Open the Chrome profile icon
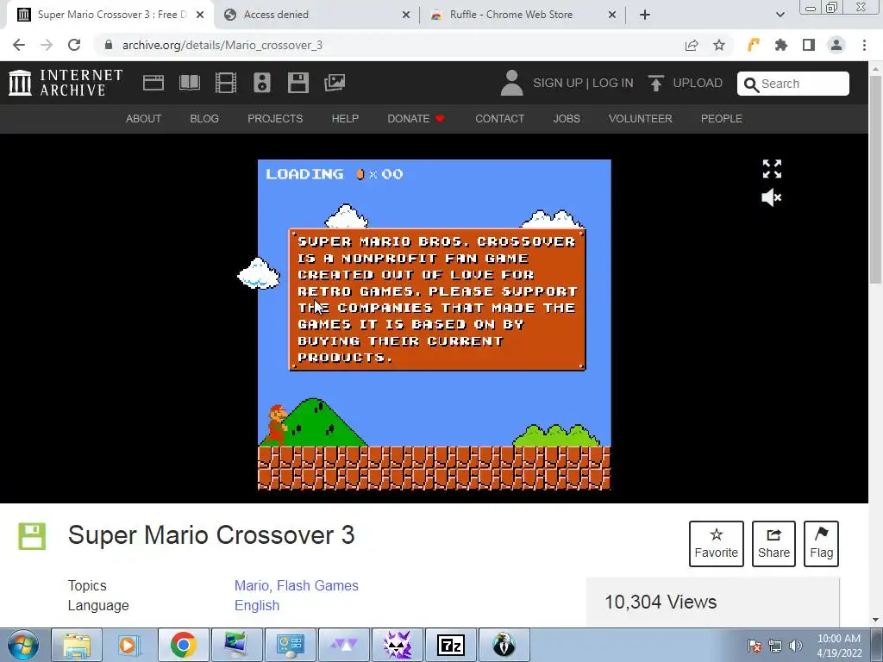883x662 pixels. point(836,45)
